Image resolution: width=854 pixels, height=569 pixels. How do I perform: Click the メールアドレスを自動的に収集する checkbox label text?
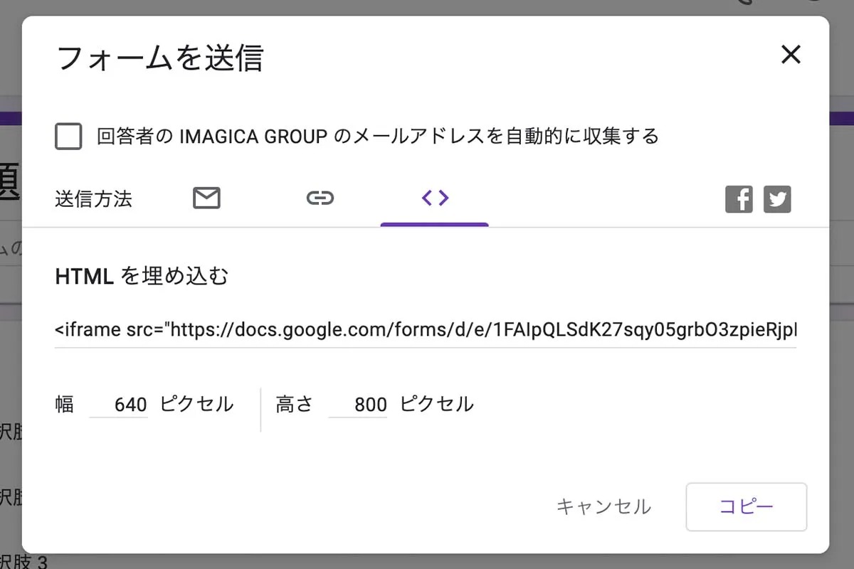coord(378,136)
